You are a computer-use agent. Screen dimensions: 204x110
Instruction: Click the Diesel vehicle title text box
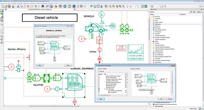(x=50, y=18)
